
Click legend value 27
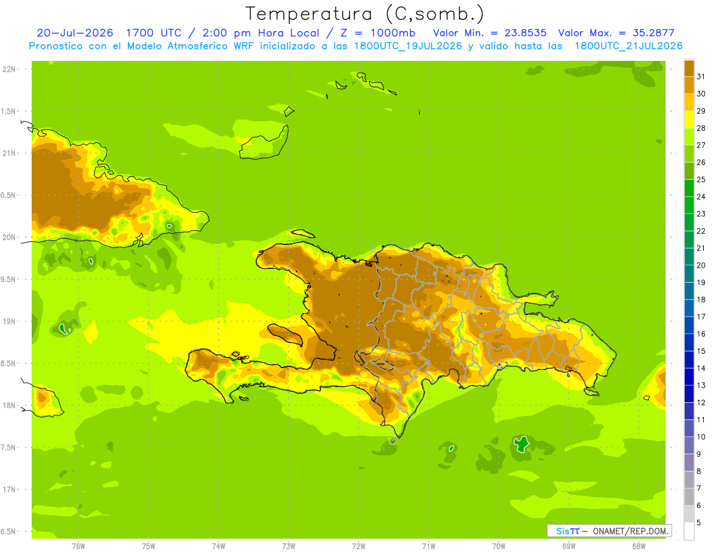[701, 145]
